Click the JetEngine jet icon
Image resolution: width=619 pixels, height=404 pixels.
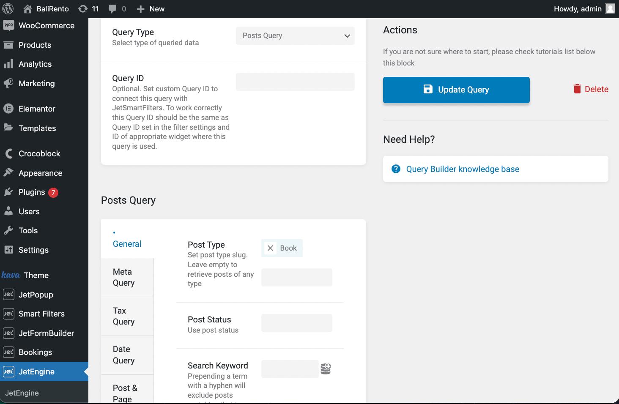point(8,371)
